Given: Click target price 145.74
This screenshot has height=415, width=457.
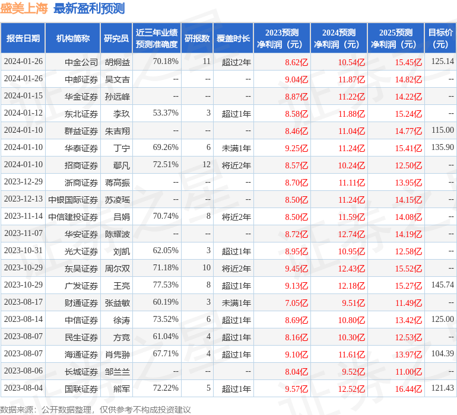Looking at the screenshot, I should (x=442, y=285).
